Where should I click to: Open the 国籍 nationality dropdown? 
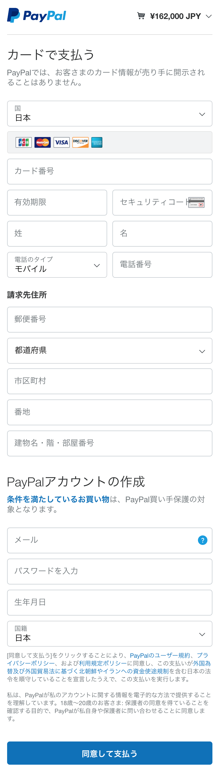(x=110, y=634)
